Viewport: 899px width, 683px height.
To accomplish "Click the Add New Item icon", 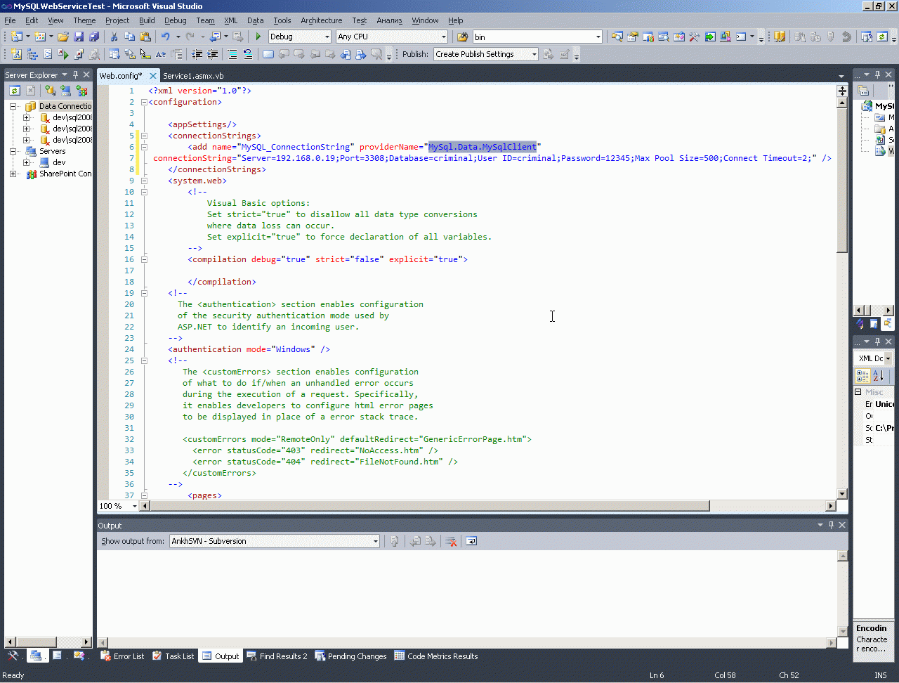I will (x=40, y=37).
